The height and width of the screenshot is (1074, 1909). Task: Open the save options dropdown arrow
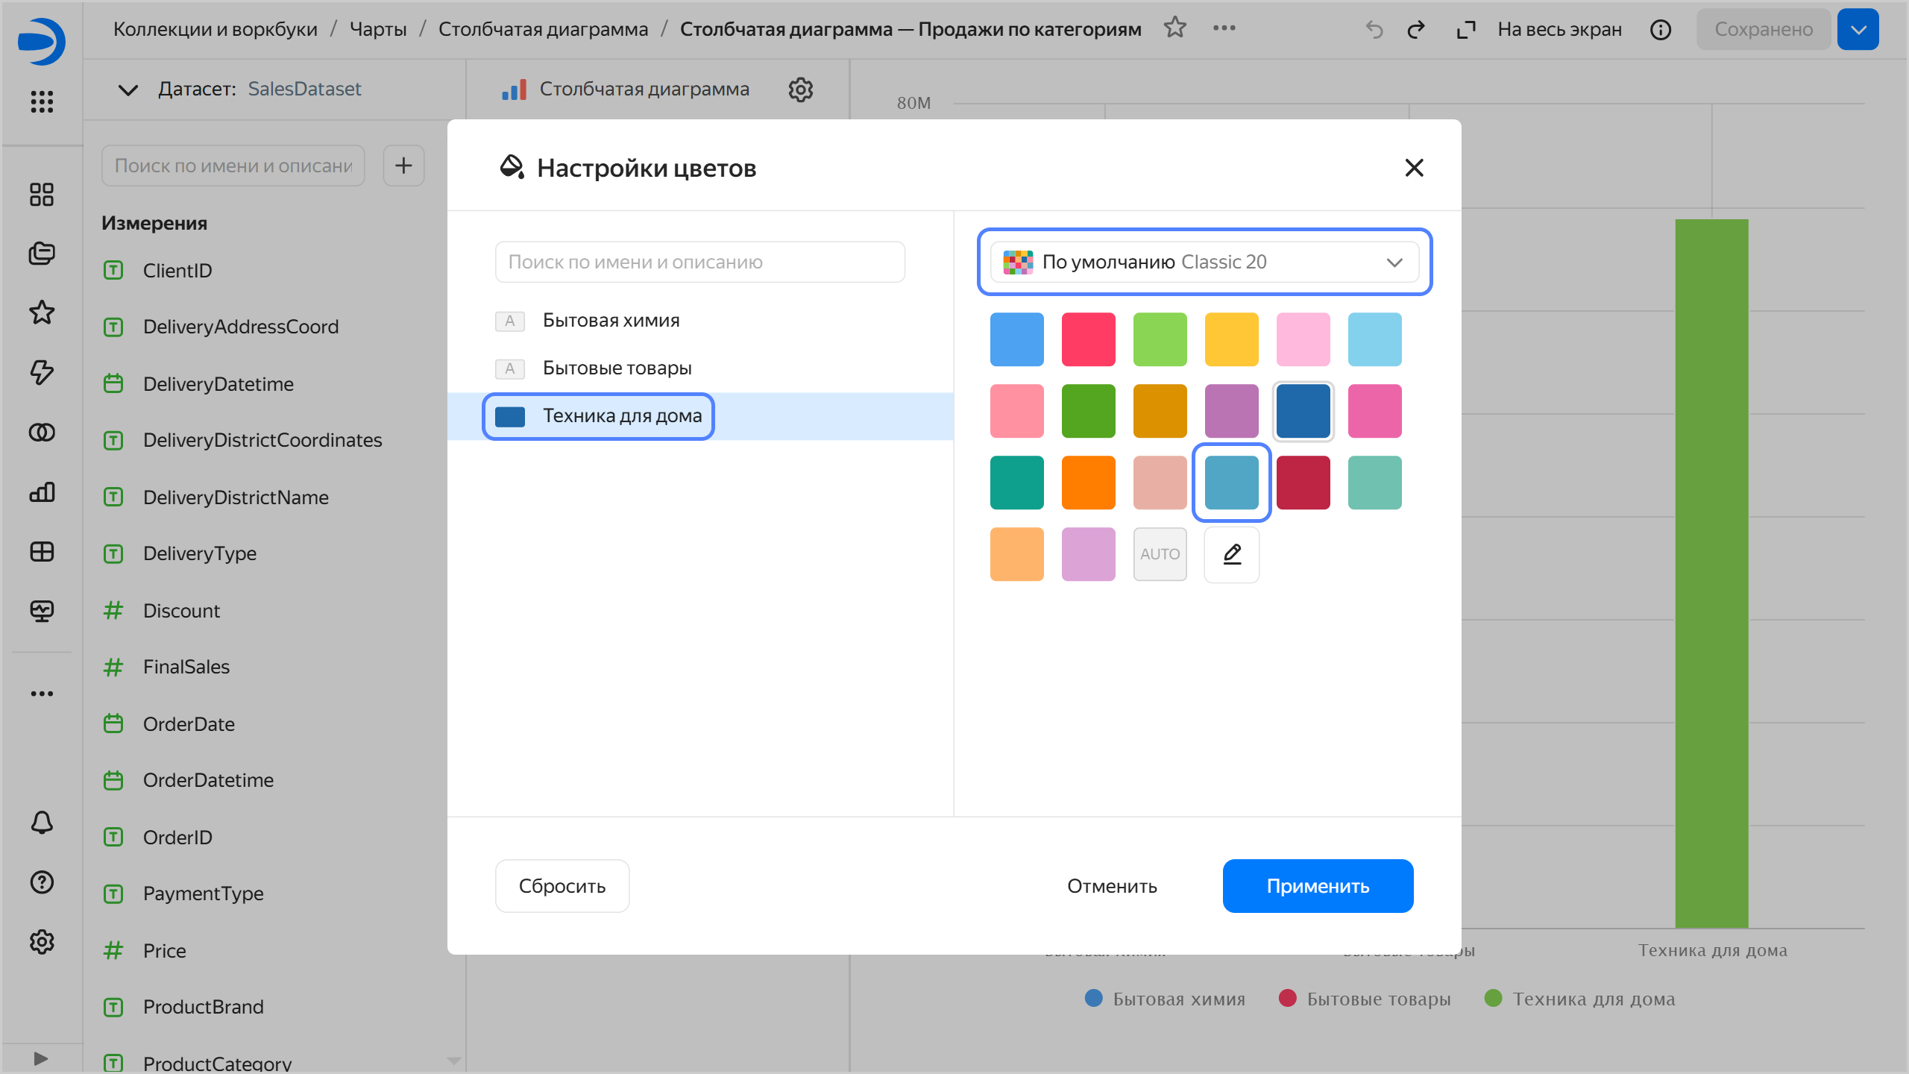(x=1858, y=30)
